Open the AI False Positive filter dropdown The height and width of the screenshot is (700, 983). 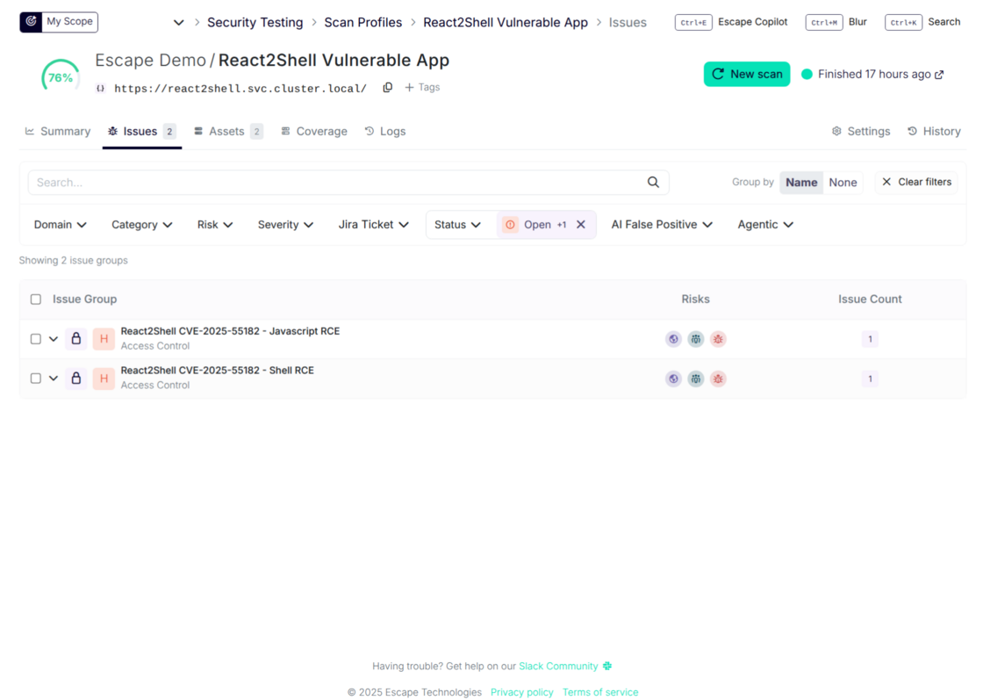(662, 225)
